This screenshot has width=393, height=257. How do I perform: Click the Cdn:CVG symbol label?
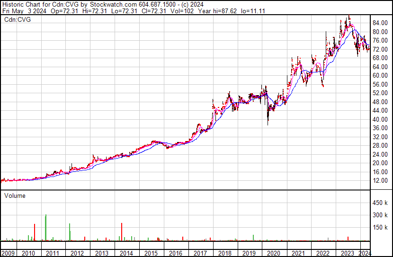point(18,19)
